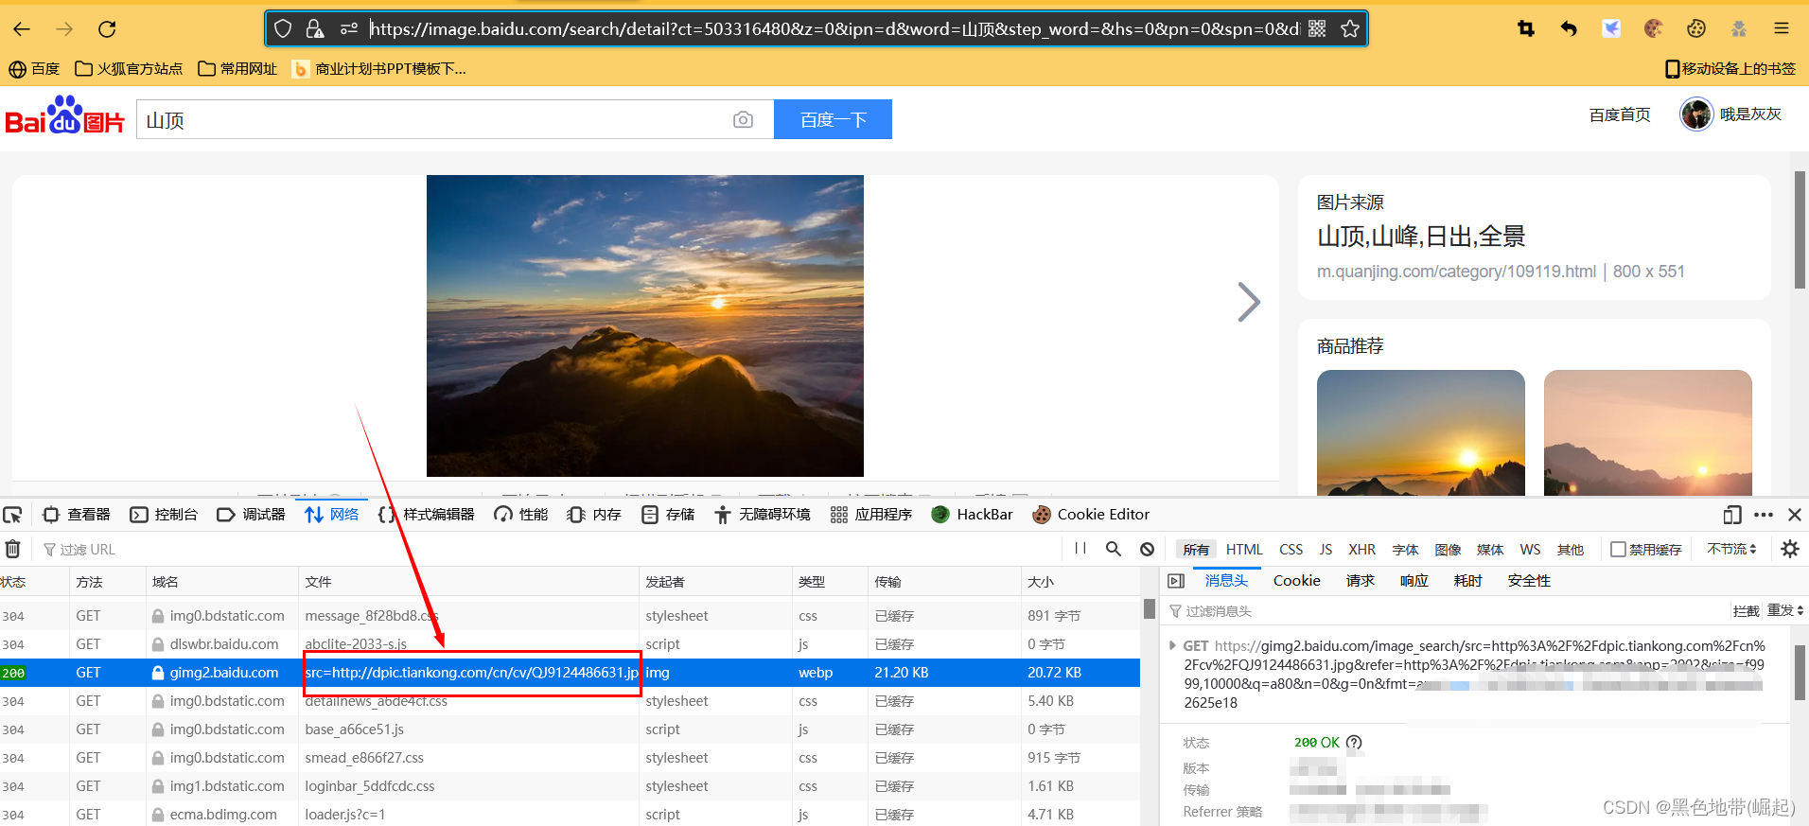Open the Cookie Editor panel
1809x826 pixels.
(x=1091, y=515)
